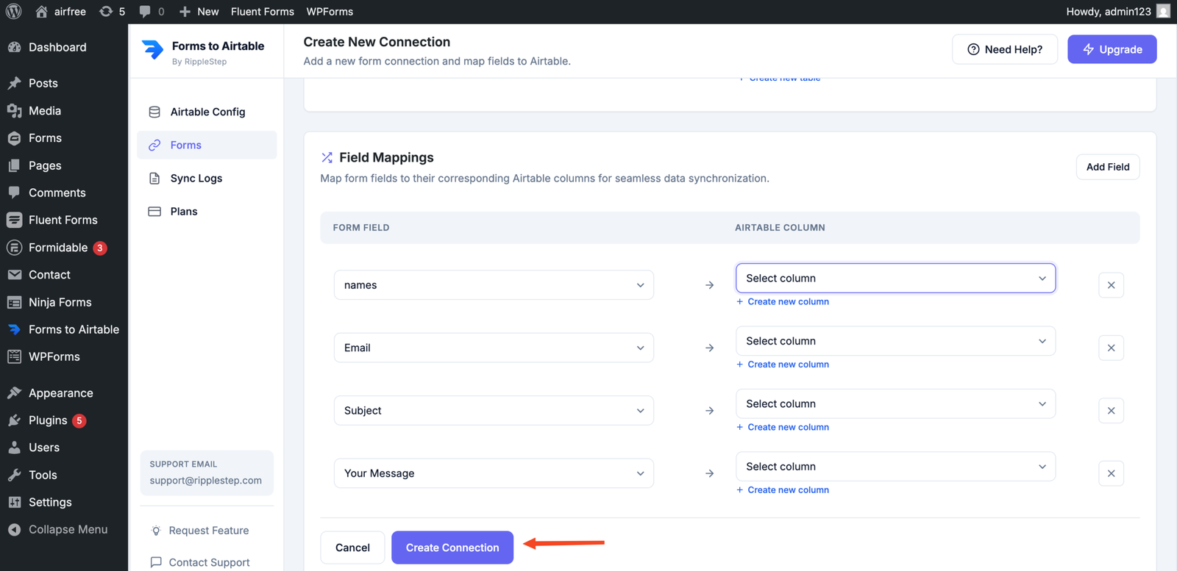
Task: Remove the Subject mapping row
Action: [1111, 411]
